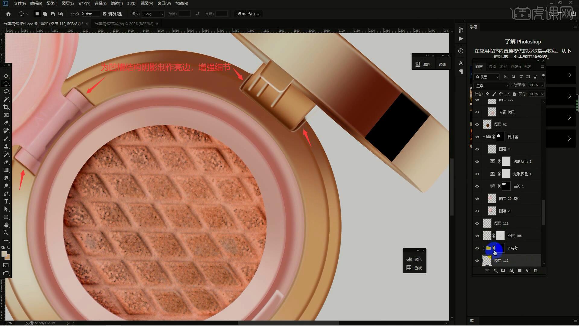Hide the 图层 111 layer
This screenshot has height=326, width=579.
coord(477,223)
